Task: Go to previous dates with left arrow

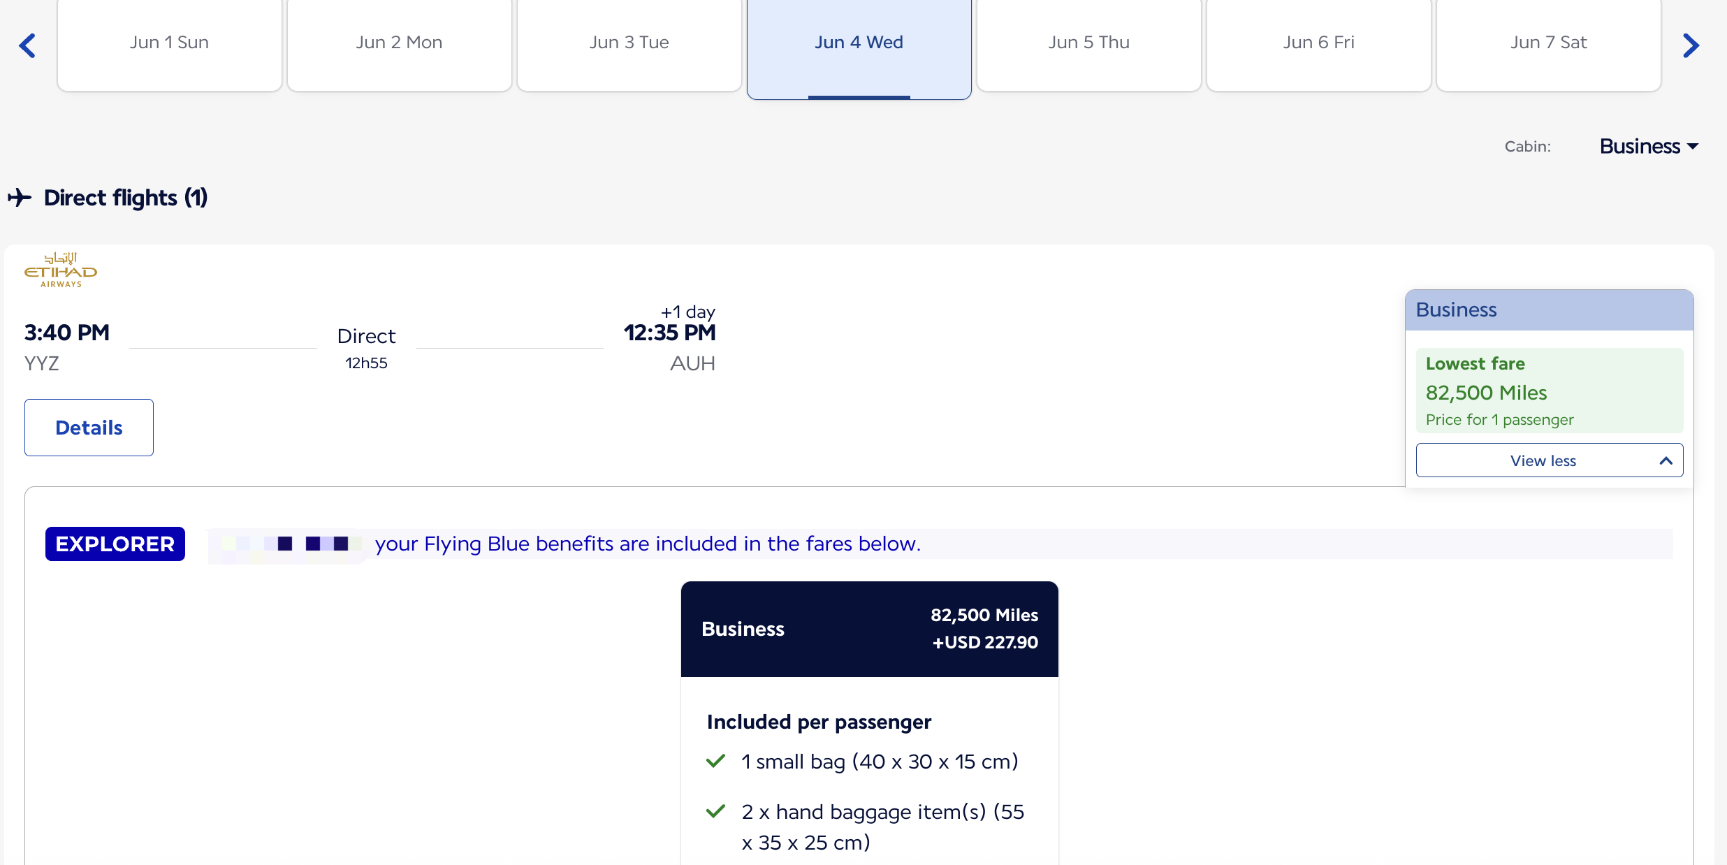Action: (27, 45)
